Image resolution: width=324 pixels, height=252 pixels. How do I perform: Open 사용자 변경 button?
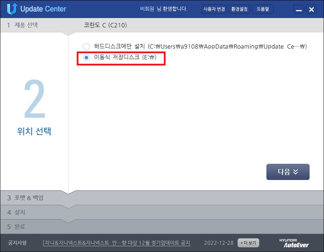coord(214,9)
